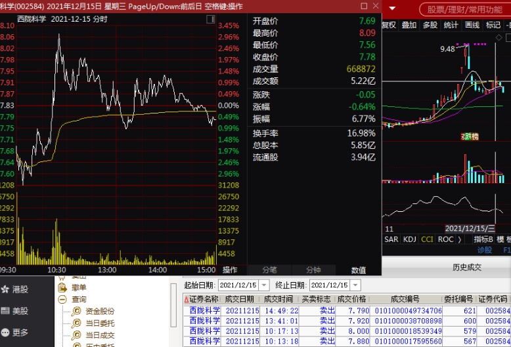Image resolution: width=511 pixels, height=347 pixels.
Task: Sort by 委托编号 column header
Action: [x=458, y=299]
